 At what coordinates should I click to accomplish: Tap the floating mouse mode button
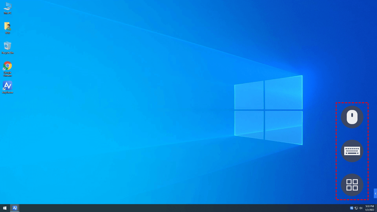pyautogui.click(x=352, y=117)
